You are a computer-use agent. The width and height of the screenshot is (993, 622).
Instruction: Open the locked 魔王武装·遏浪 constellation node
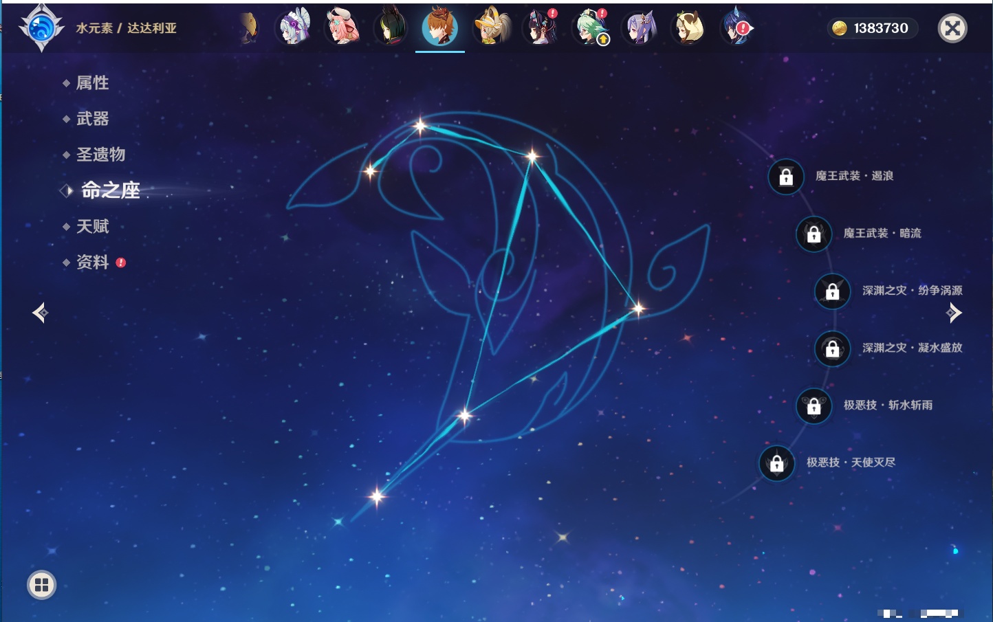pyautogui.click(x=786, y=177)
